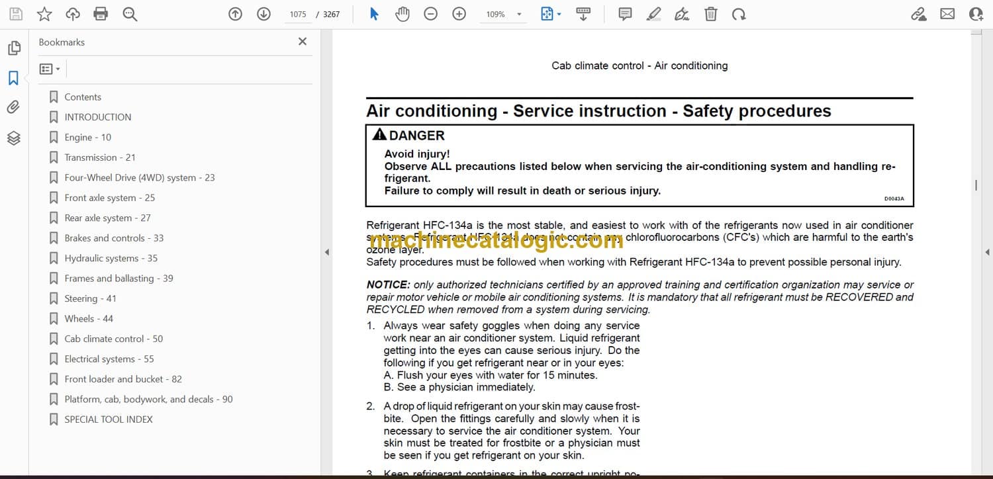The image size is (993, 479).
Task: Upload the file to cloud storage
Action: pyautogui.click(x=73, y=14)
